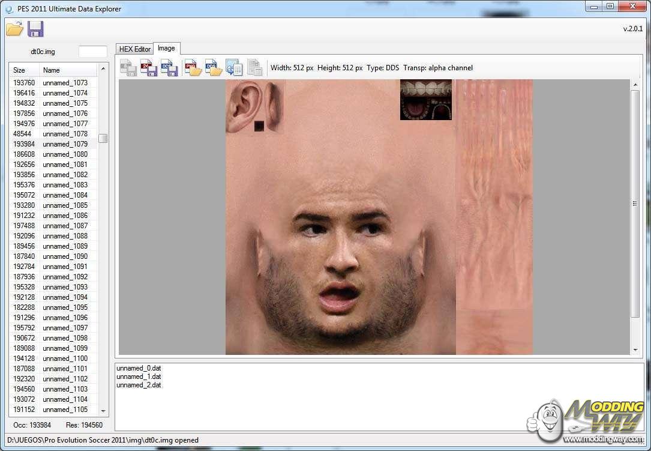The height and width of the screenshot is (451, 651).
Task: Click the file list scrollbar thumb
Action: [x=103, y=139]
